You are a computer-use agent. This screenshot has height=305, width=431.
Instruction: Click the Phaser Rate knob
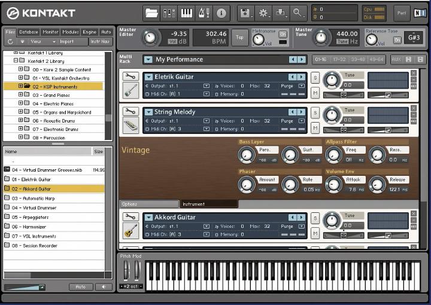pyautogui.click(x=290, y=184)
